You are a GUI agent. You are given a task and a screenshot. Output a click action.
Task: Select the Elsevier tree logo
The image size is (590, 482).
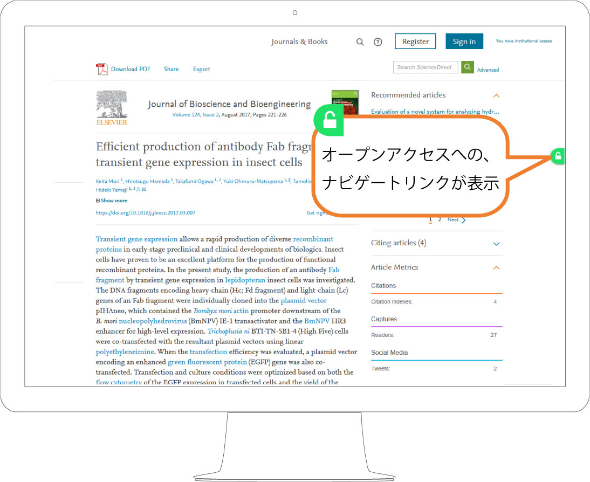click(112, 107)
